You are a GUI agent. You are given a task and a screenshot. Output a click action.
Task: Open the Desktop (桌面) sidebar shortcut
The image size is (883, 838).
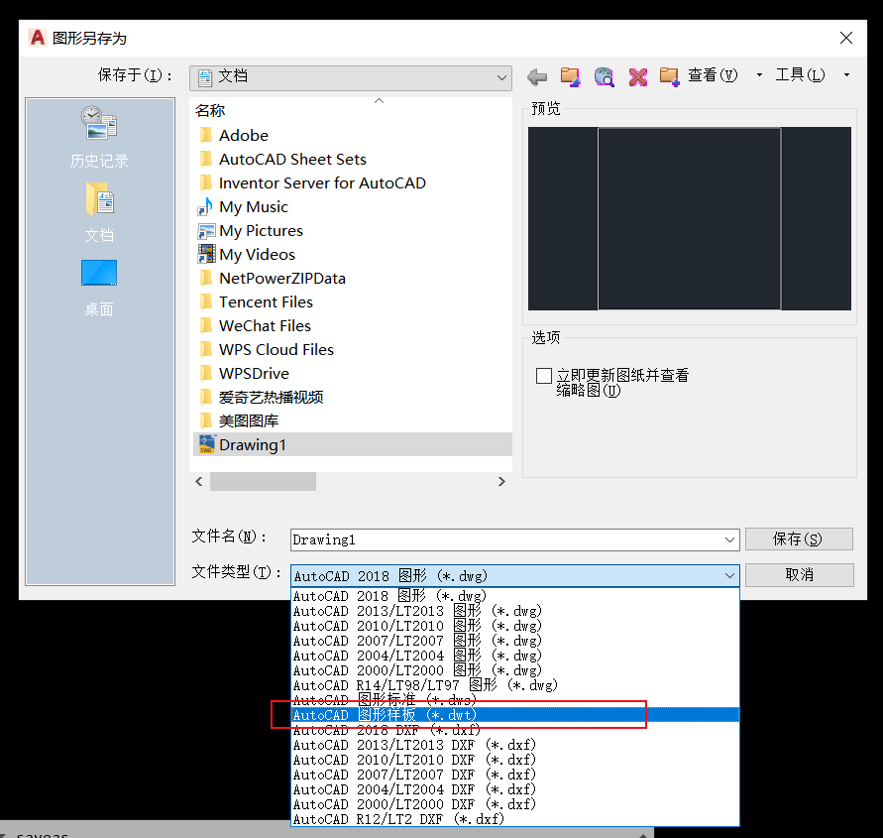click(99, 289)
